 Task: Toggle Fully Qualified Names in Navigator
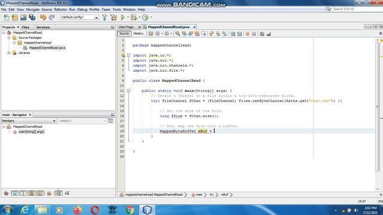[x=49, y=193]
